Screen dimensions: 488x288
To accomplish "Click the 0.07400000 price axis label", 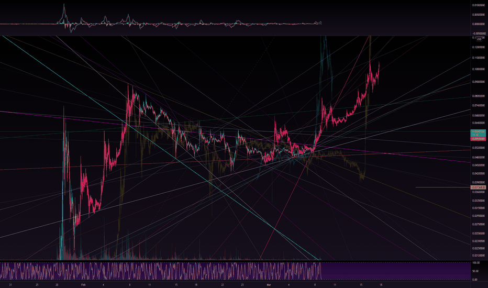I will (479, 106).
